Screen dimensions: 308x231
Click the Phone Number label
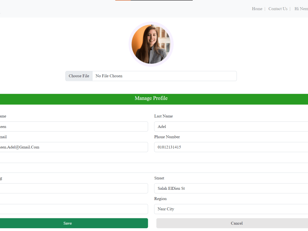(x=167, y=137)
